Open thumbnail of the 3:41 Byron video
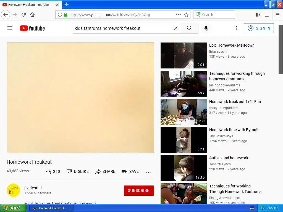 point(184,140)
